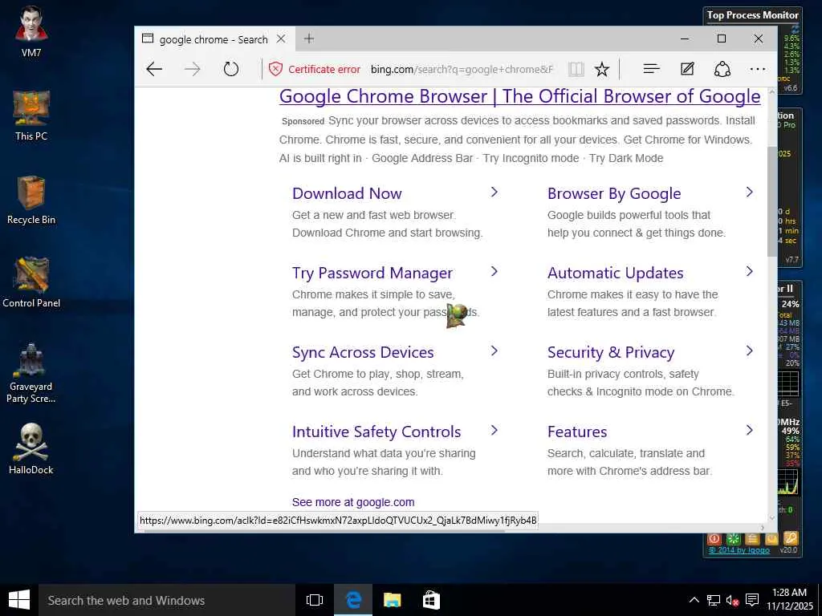The height and width of the screenshot is (616, 822).
Task: Select HalloDock skull desktop icon
Action: [31, 449]
